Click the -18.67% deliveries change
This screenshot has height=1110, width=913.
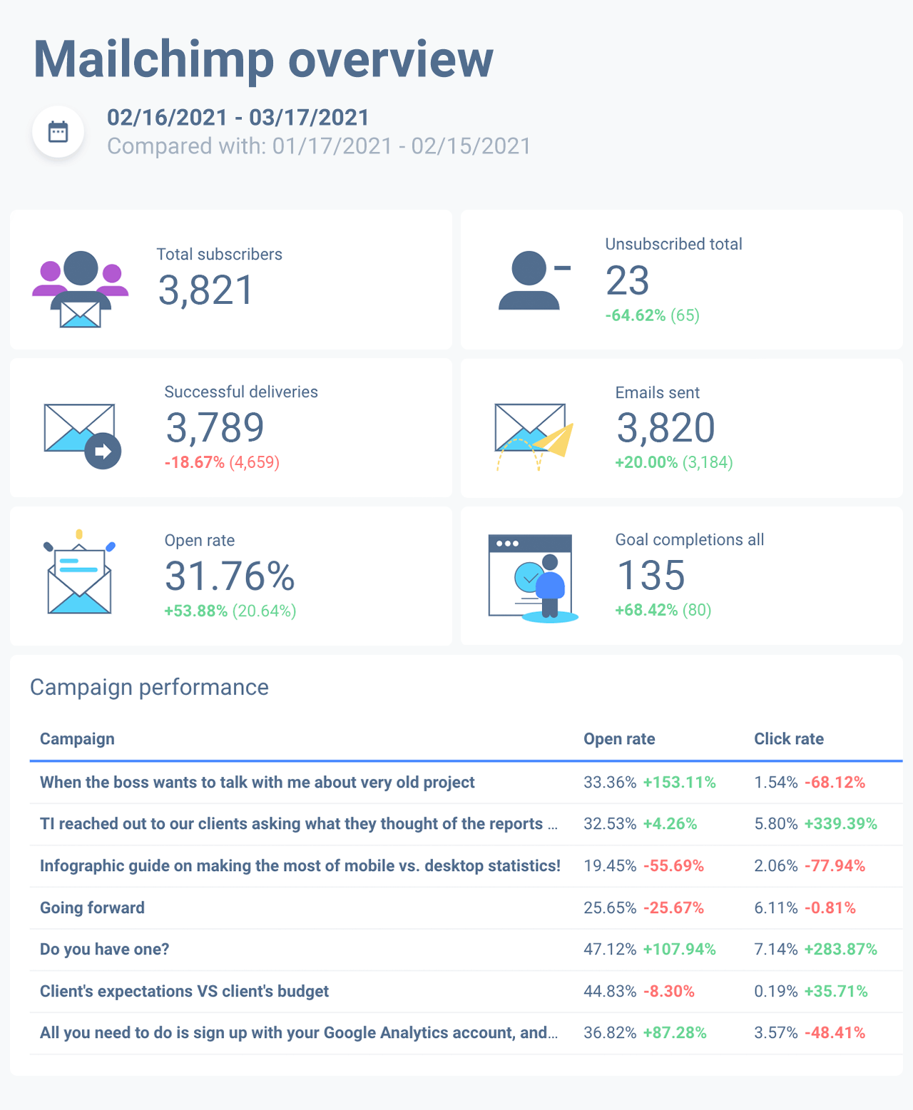click(x=195, y=462)
